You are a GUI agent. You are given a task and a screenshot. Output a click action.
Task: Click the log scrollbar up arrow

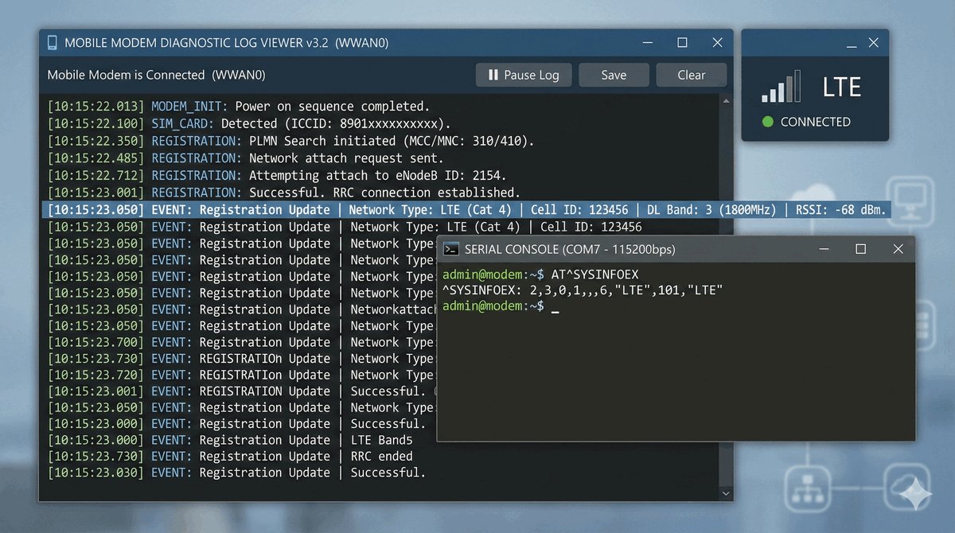click(724, 100)
